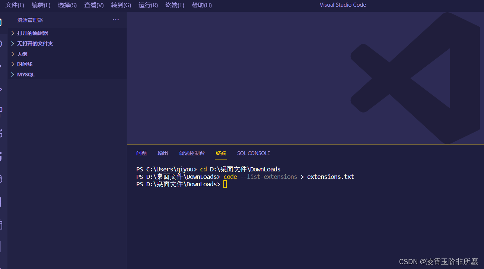
Task: Click the --list-extensions flag in terminal
Action: pos(269,177)
